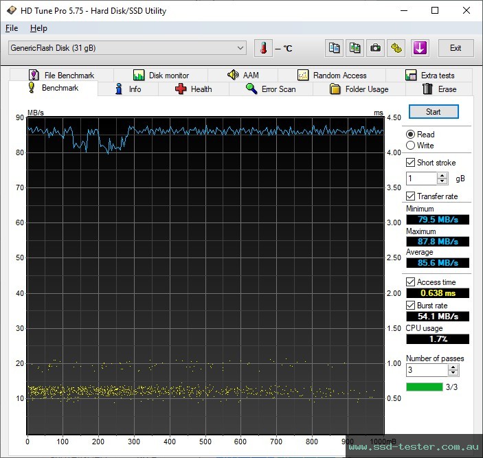The width and height of the screenshot is (483, 458).
Task: Click the copy screenshot to clipboard icon
Action: (x=355, y=48)
